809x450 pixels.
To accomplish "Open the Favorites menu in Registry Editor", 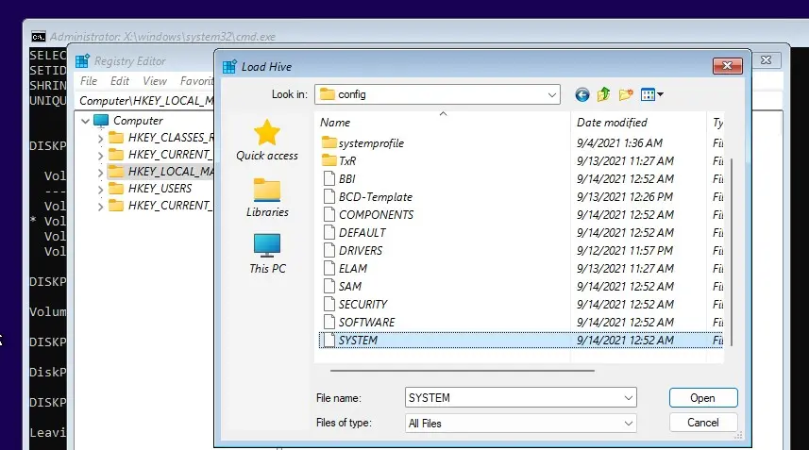I will coord(196,81).
